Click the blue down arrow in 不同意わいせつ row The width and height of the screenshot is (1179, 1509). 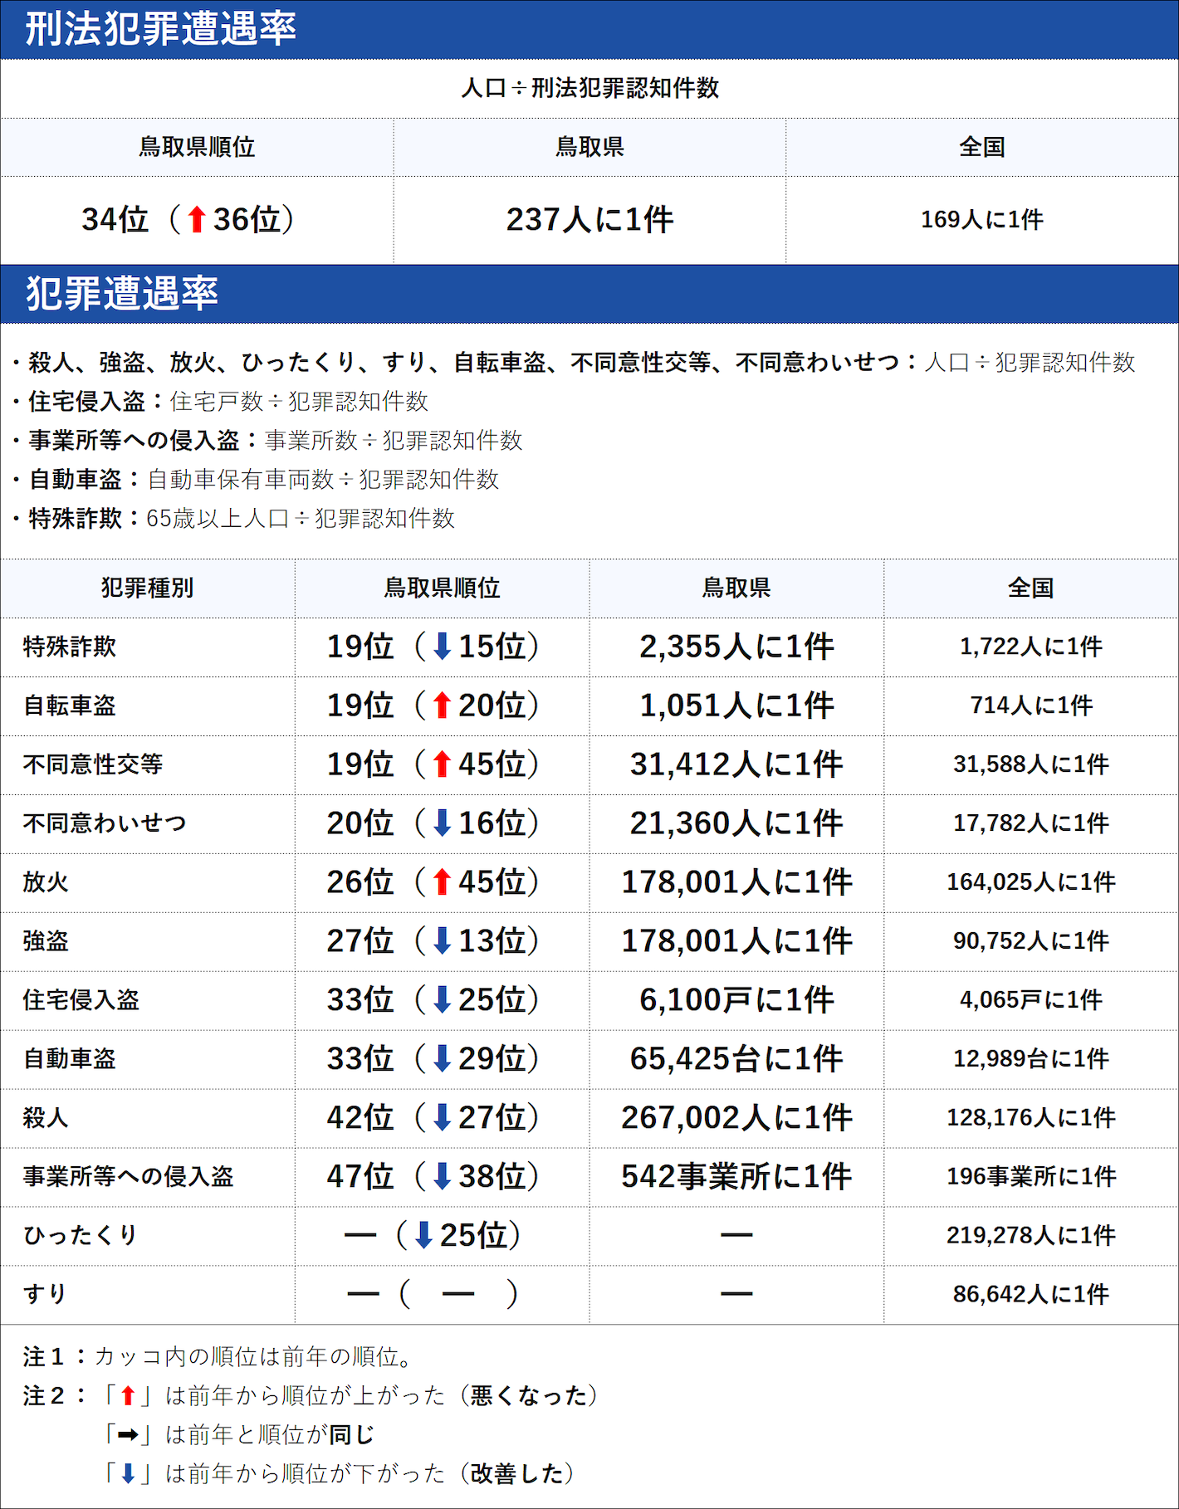443,823
